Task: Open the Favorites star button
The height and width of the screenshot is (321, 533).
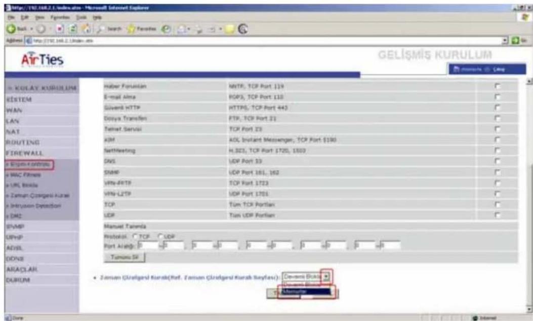Action: tap(142, 29)
